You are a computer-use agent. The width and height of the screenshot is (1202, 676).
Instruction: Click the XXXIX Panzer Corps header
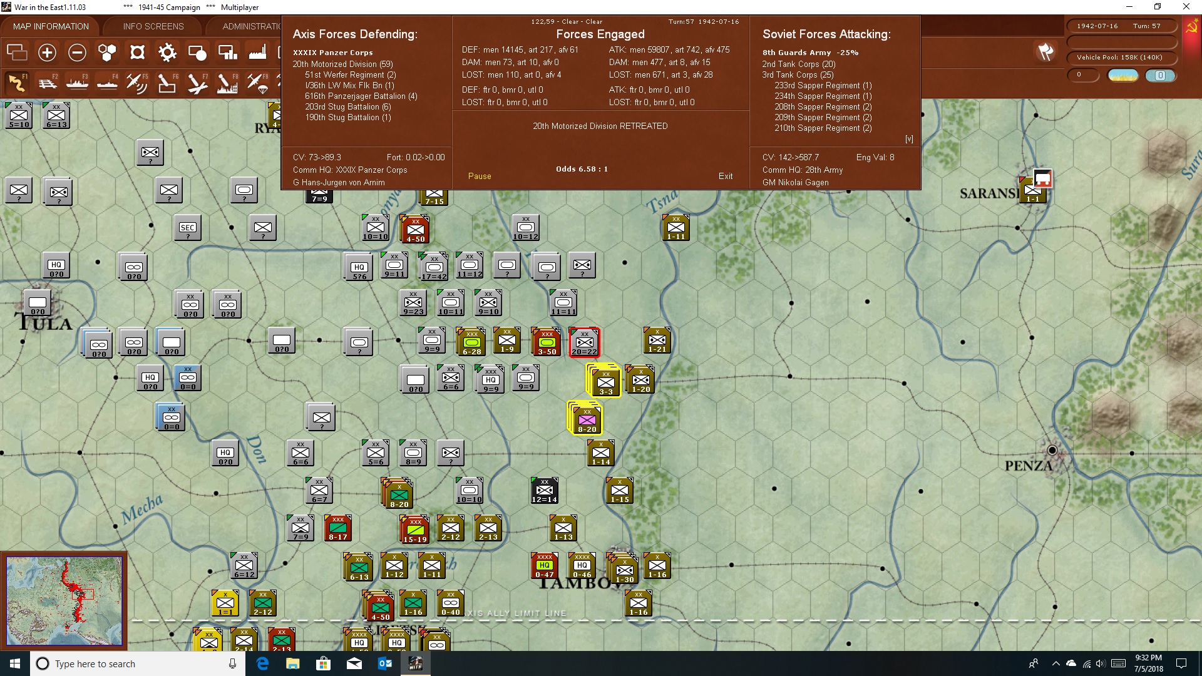click(x=332, y=53)
